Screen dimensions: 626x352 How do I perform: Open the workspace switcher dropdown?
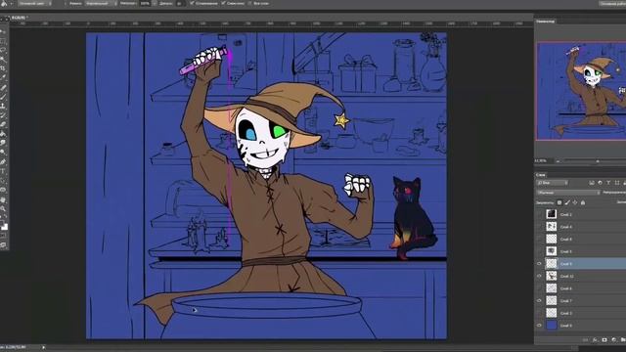(x=612, y=4)
